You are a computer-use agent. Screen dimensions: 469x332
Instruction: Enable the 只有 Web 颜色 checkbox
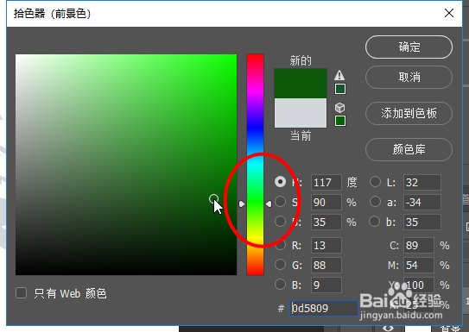(22, 293)
